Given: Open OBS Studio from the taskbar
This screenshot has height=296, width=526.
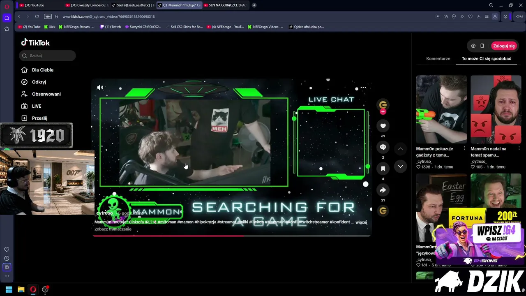Looking at the screenshot, I should click(x=45, y=289).
